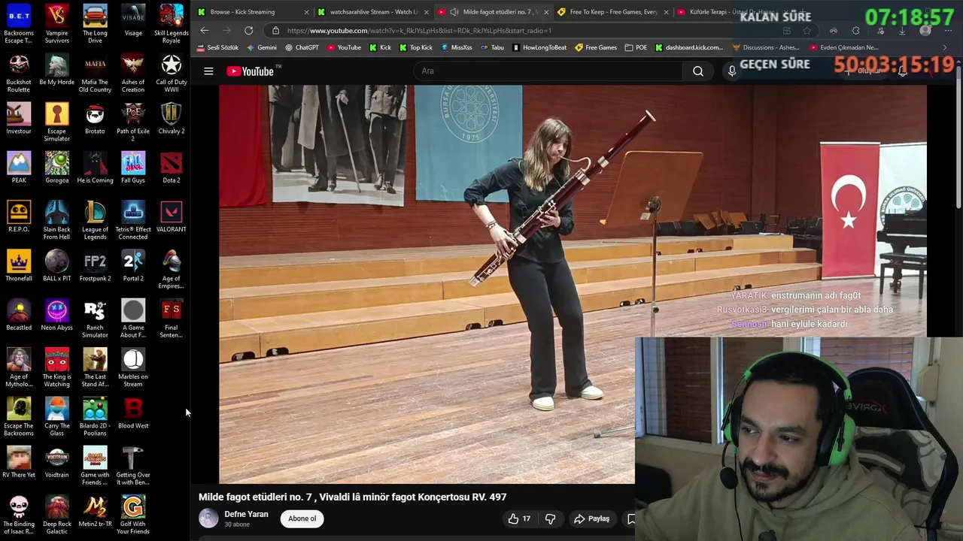Image resolution: width=963 pixels, height=541 pixels.
Task: Select the Visage desktop icon
Action: (133, 20)
